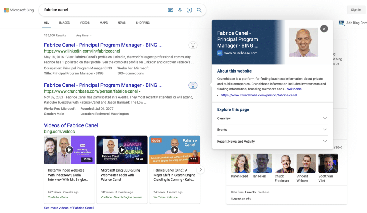This screenshot has height=213, width=367.
Task: Click 'A Major Shift in Search Engine Crawling' title
Action: (175, 175)
